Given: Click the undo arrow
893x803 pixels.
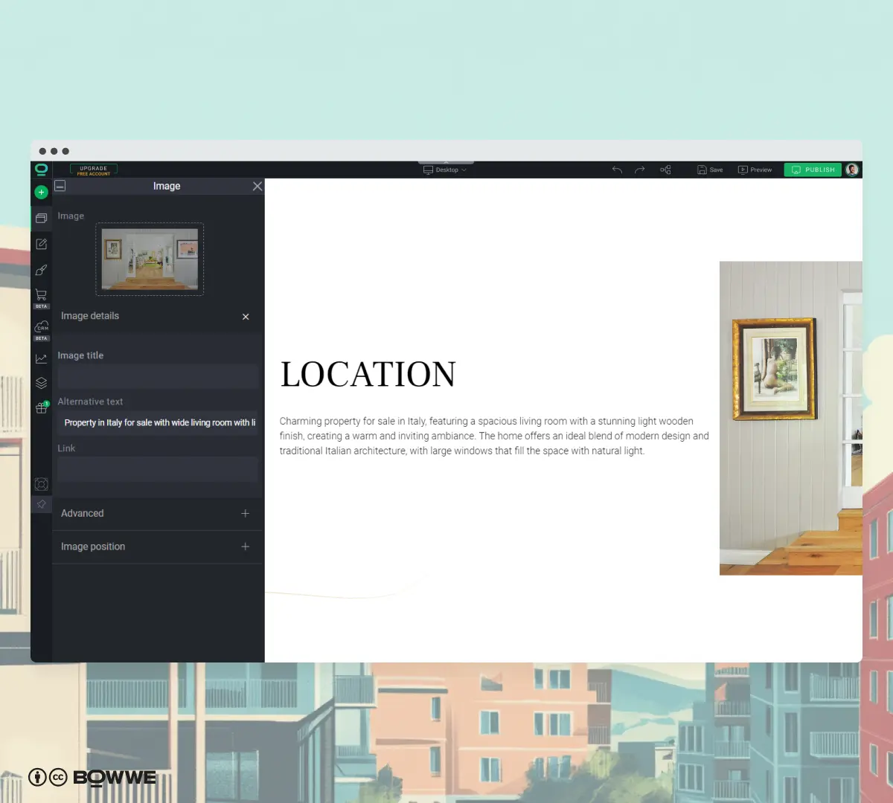Looking at the screenshot, I should (617, 170).
